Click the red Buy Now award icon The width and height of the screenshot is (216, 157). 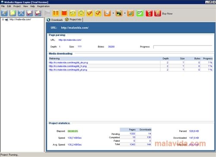point(158,13)
